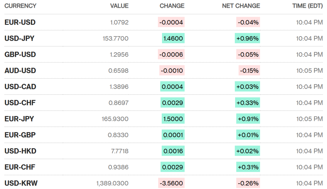Sort by the CHANGE column header
The height and width of the screenshot is (189, 327).
point(172,6)
